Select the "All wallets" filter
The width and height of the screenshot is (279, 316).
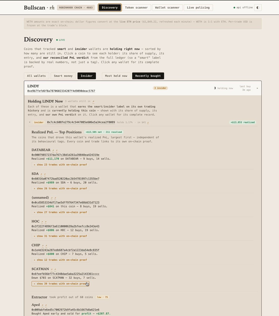coord(36,76)
